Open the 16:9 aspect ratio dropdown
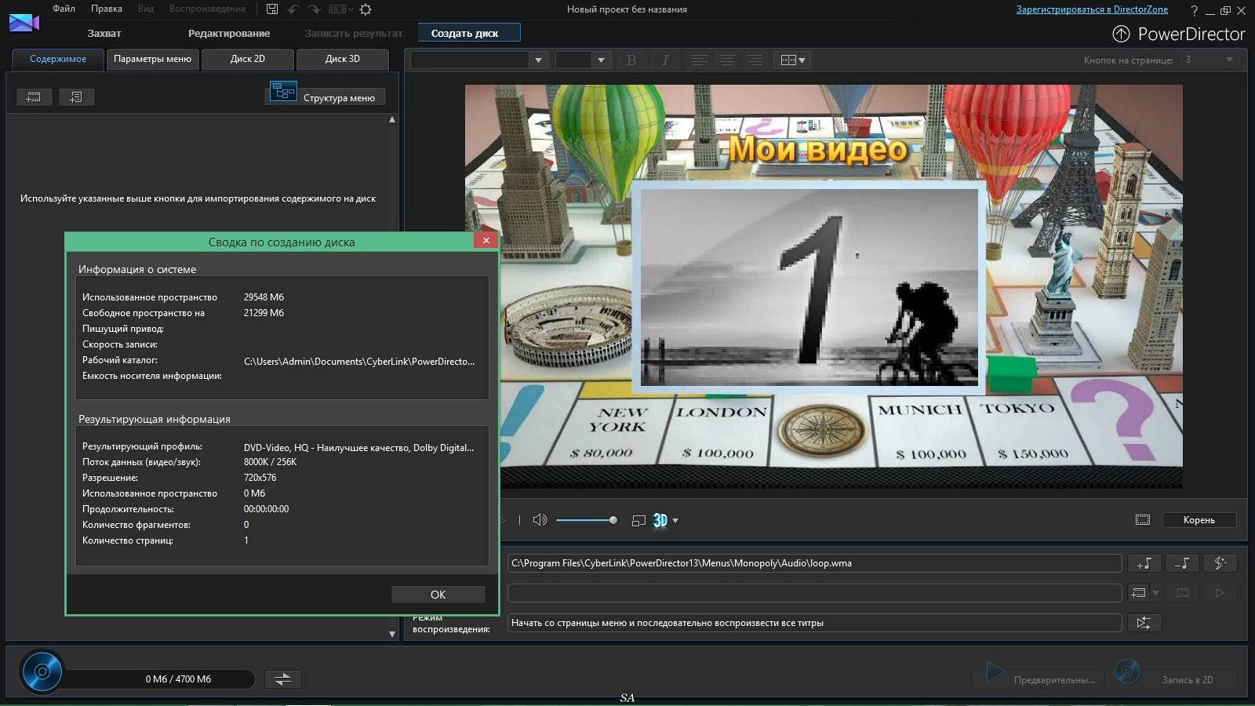1255x706 pixels. (341, 9)
